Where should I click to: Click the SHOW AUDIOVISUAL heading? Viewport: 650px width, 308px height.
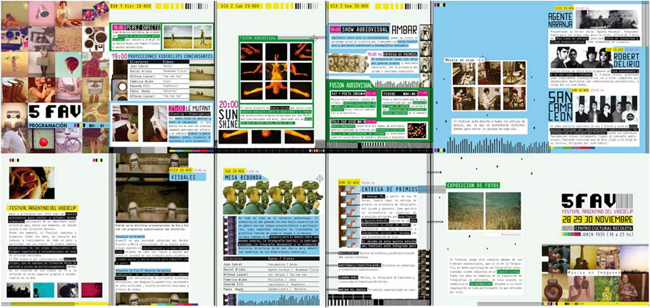tap(365, 29)
